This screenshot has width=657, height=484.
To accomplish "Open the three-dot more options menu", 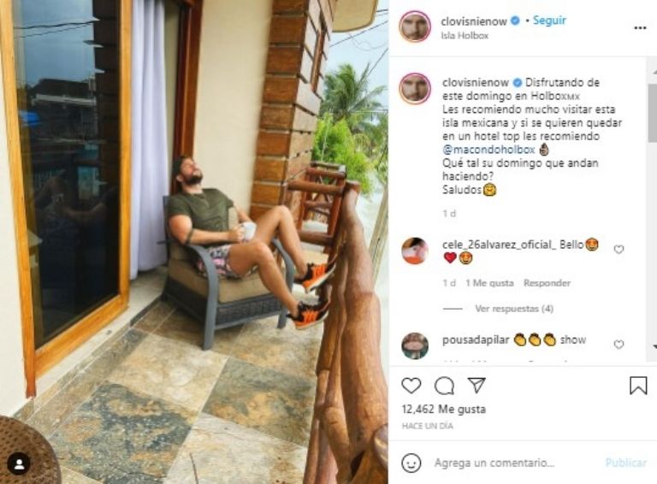I will point(640,28).
